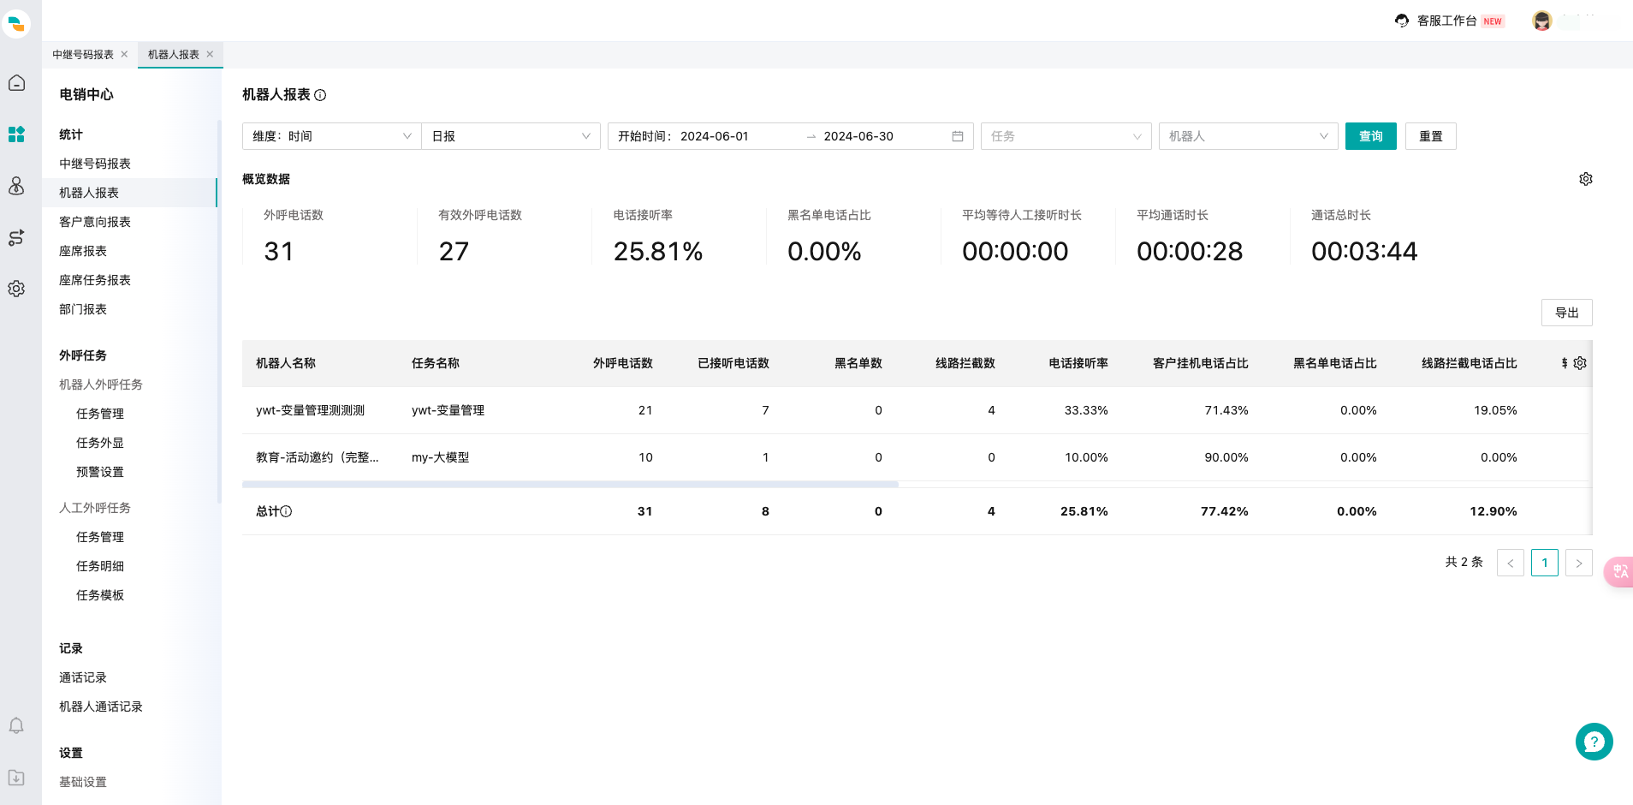The height and width of the screenshot is (805, 1633).
Task: Switch to the 机器人报表 tab
Action: click(174, 55)
